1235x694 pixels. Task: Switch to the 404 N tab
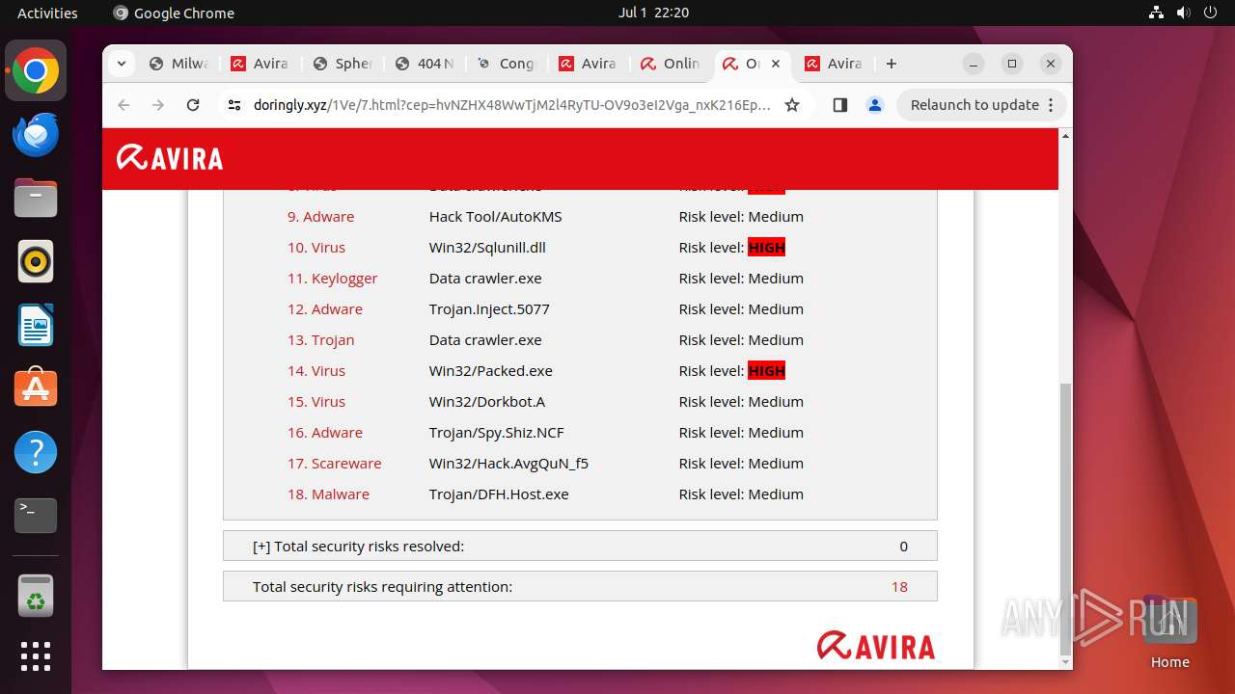pyautogui.click(x=425, y=64)
